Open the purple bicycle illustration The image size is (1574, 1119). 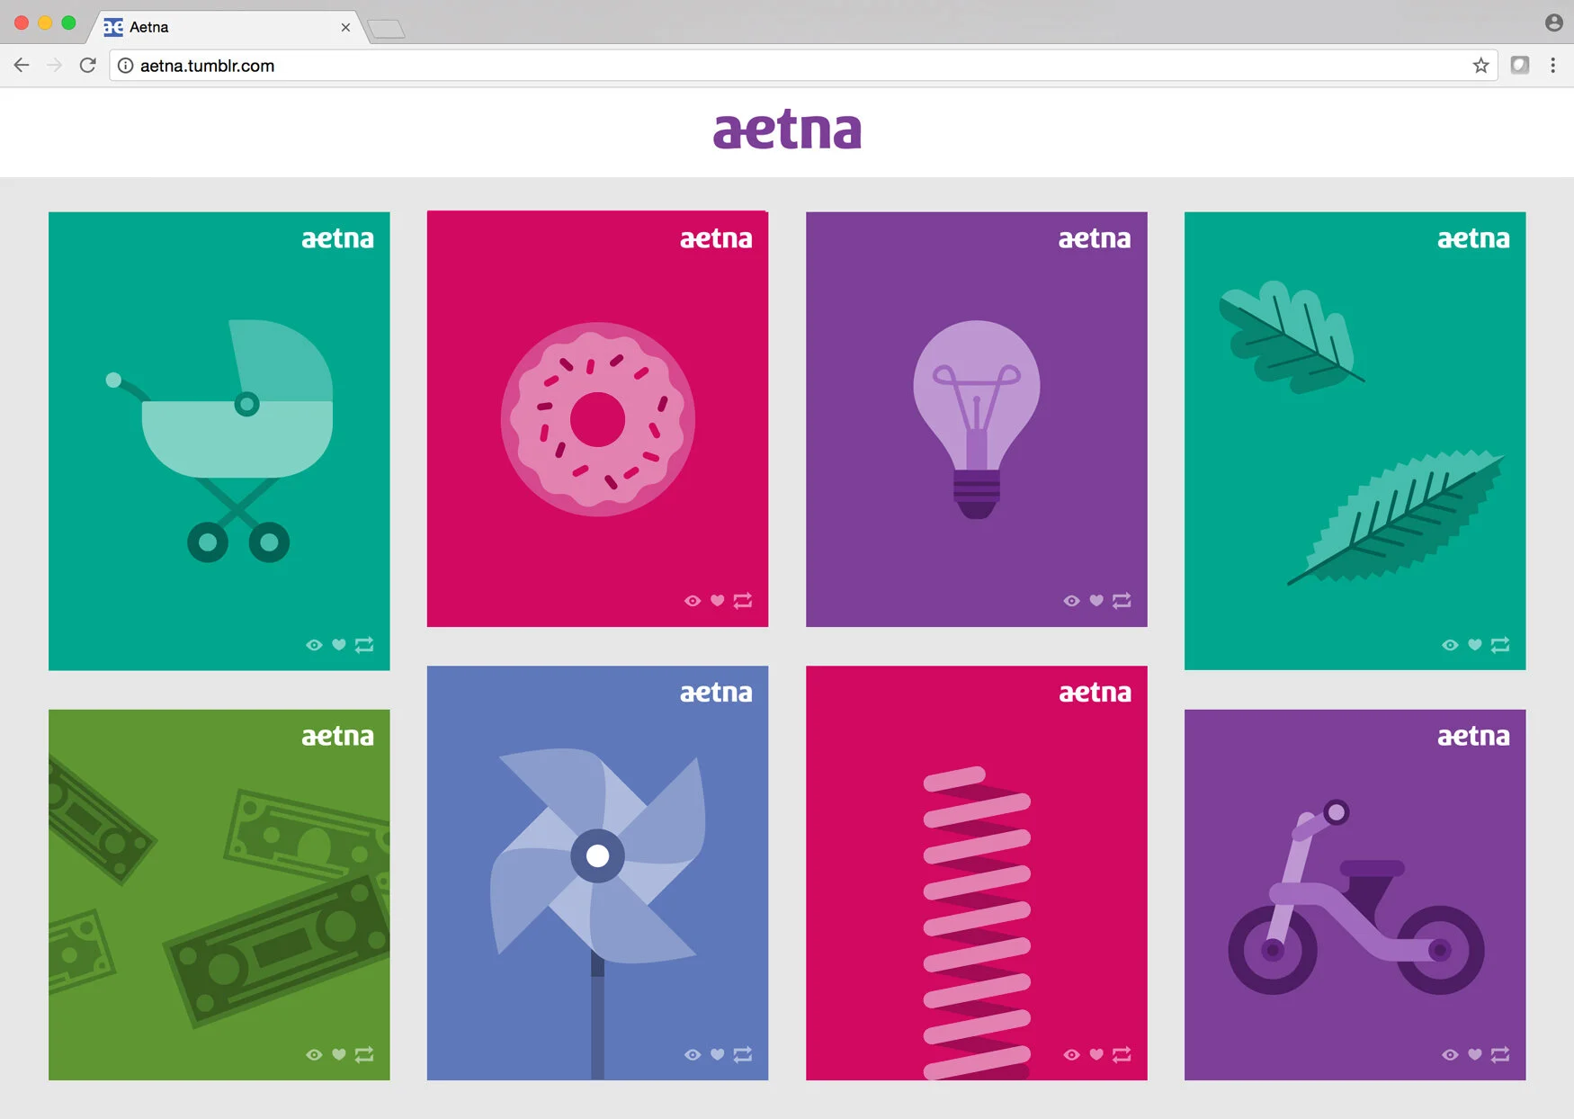tap(1355, 895)
